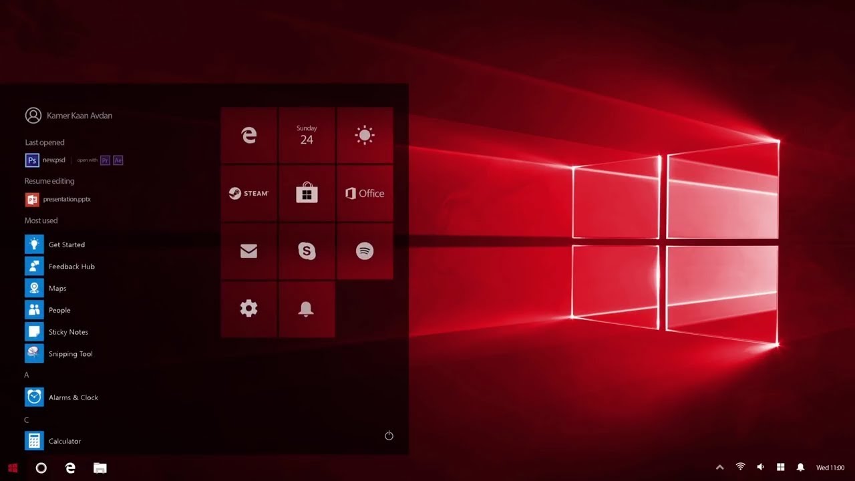Launch the Skype tile
The height and width of the screenshot is (481, 855).
pos(307,251)
